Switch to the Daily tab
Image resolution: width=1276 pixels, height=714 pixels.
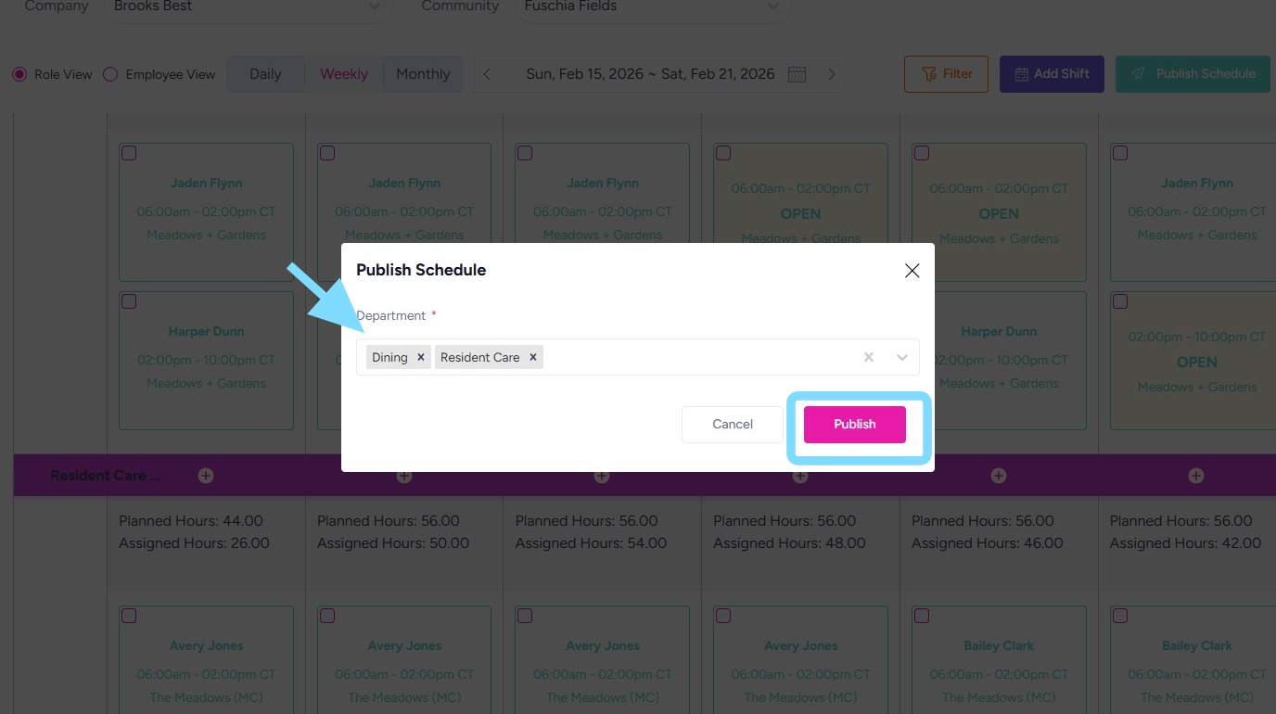pos(265,74)
